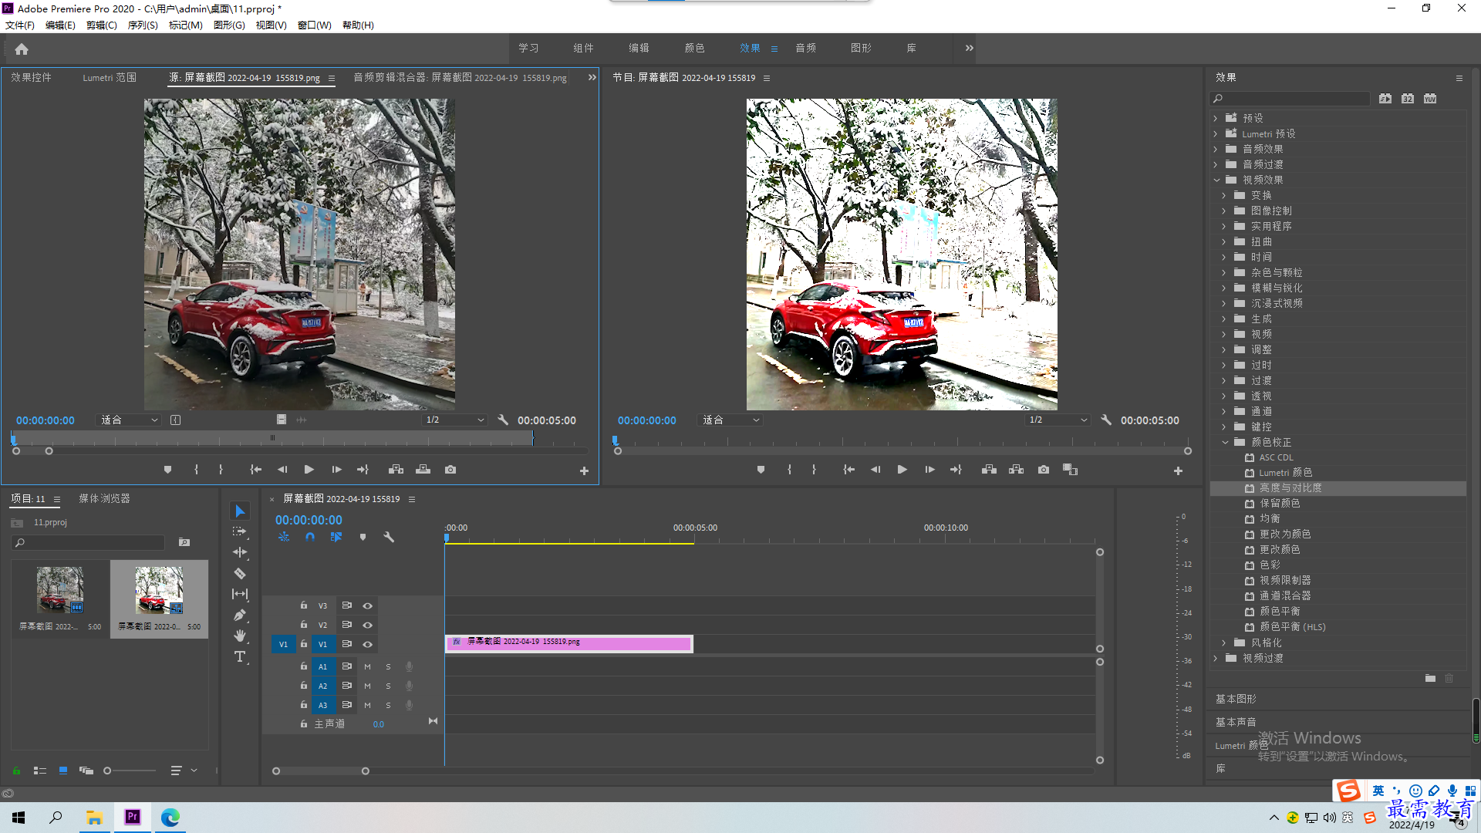Select the Razor tool
1481x833 pixels.
(240, 573)
